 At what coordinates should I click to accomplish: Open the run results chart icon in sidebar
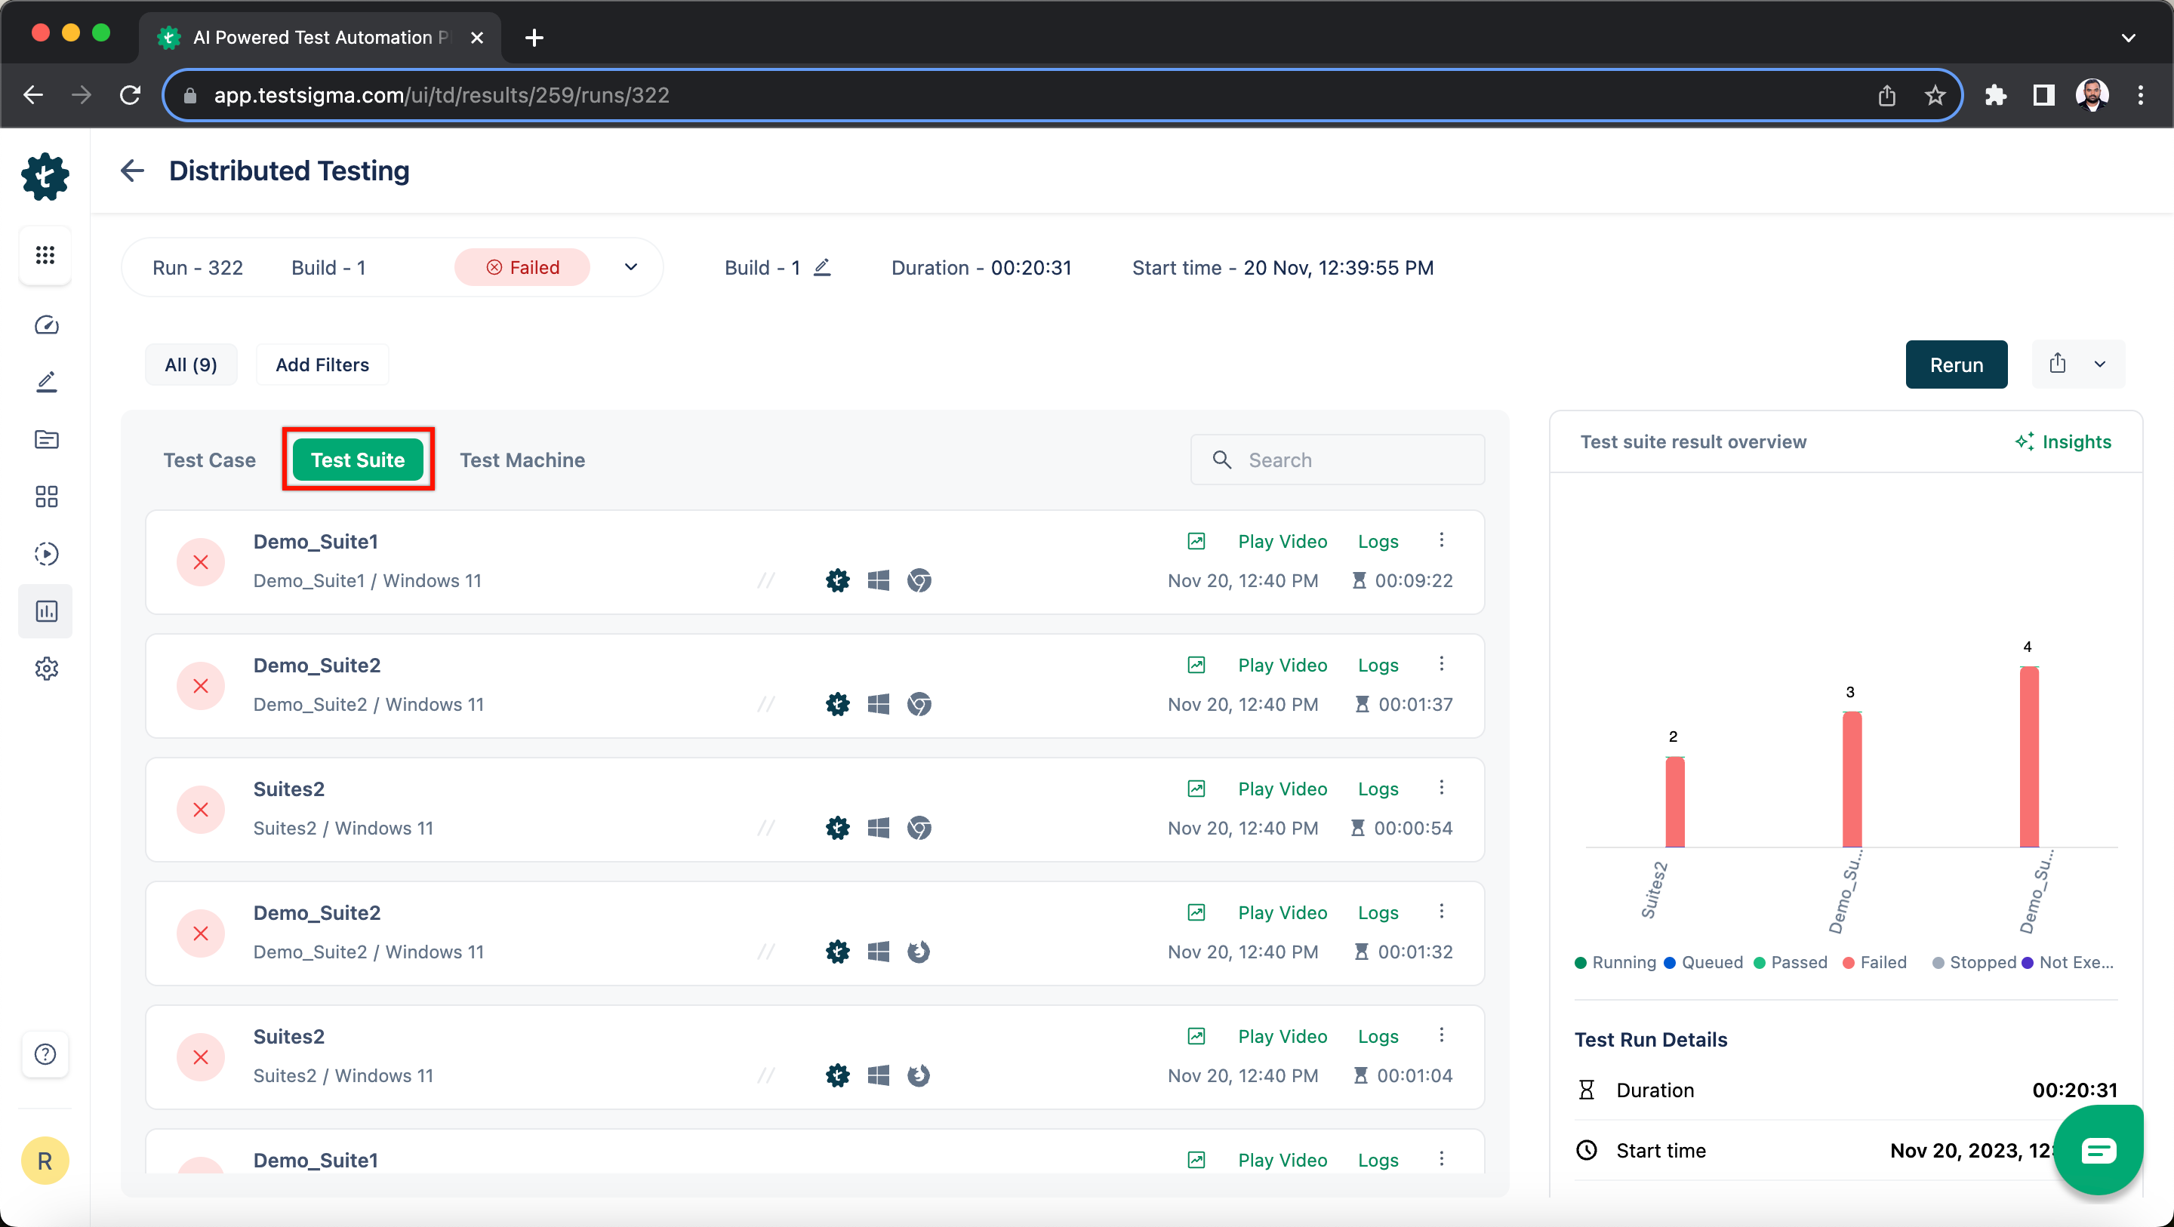[46, 611]
